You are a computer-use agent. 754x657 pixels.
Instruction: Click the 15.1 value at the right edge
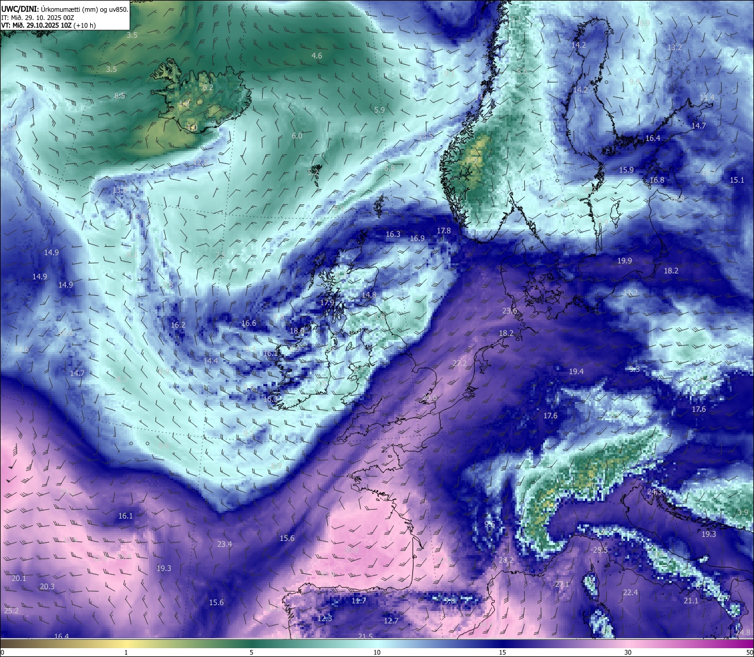click(737, 180)
